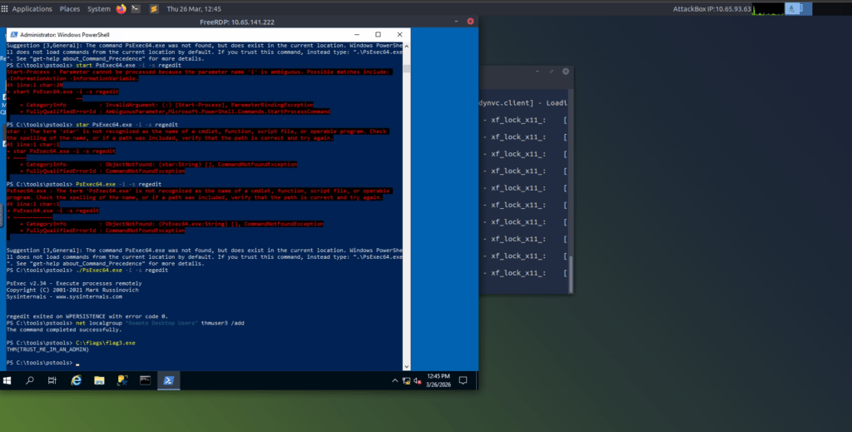The height and width of the screenshot is (432, 852).
Task: Open Windows taskbar search
Action: point(30,381)
